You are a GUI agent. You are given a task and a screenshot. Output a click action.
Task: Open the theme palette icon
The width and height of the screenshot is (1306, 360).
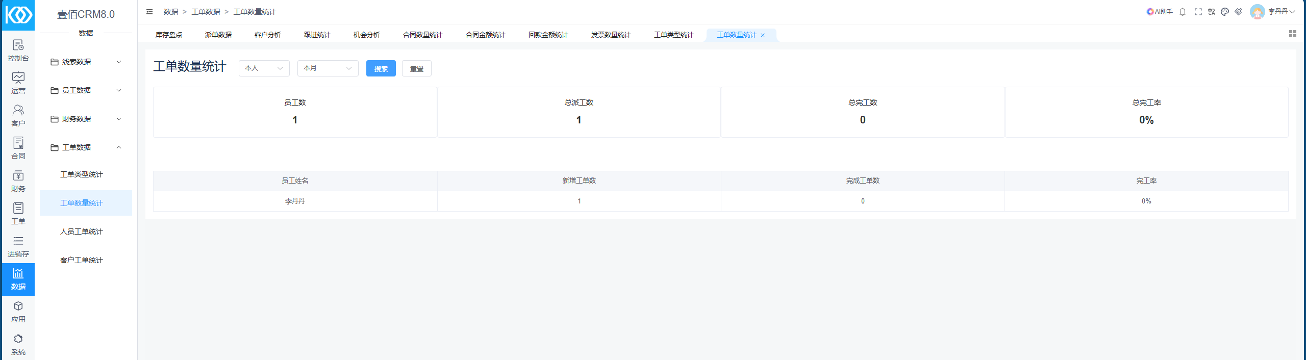coord(1225,12)
